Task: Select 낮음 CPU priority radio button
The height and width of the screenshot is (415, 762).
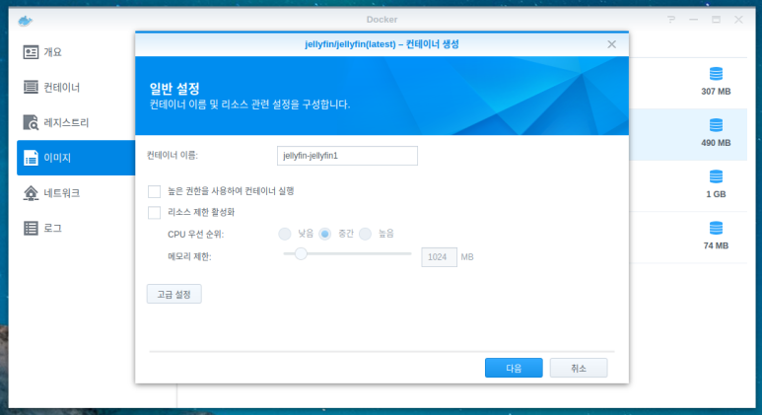Action: [x=285, y=235]
